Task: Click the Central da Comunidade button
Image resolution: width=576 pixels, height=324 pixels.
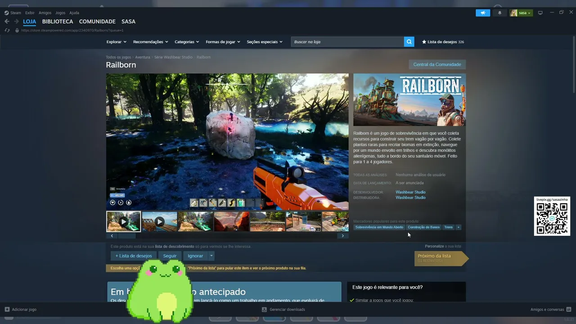Action: [x=437, y=64]
